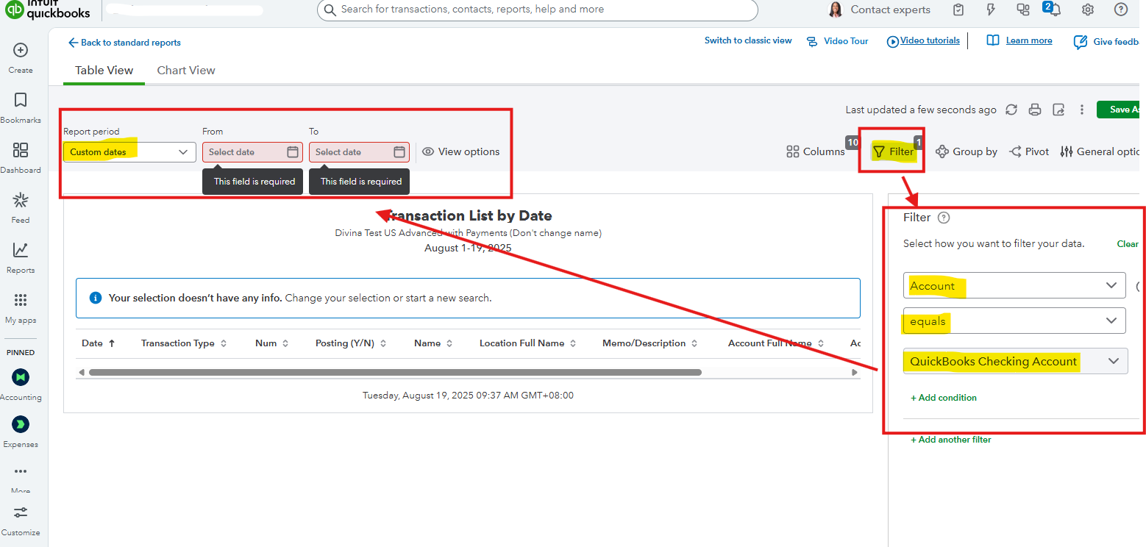Go back to standard reports
Image resolution: width=1146 pixels, height=547 pixels.
tap(124, 43)
